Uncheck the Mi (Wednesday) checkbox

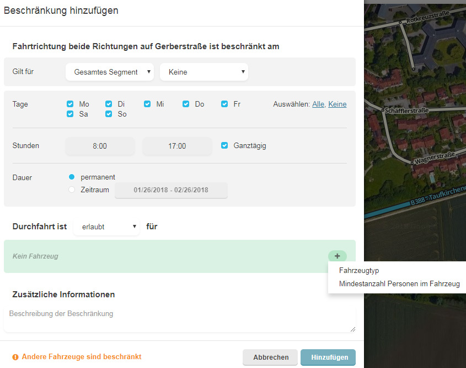pos(147,104)
